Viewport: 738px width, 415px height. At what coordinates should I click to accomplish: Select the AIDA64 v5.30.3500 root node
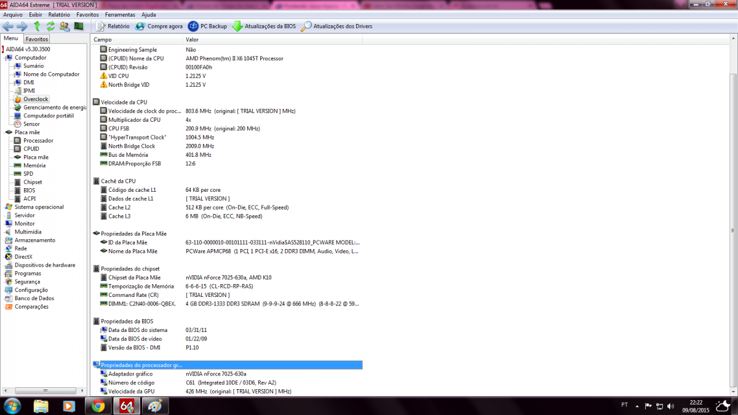point(28,49)
